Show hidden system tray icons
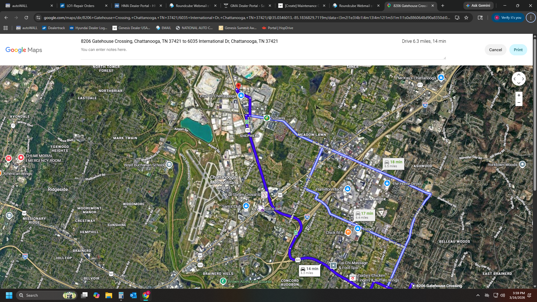 click(478, 295)
